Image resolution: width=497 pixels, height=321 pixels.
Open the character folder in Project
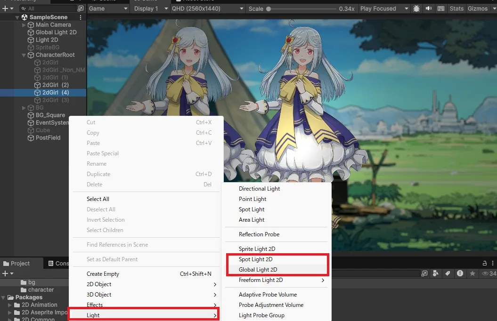click(37, 289)
